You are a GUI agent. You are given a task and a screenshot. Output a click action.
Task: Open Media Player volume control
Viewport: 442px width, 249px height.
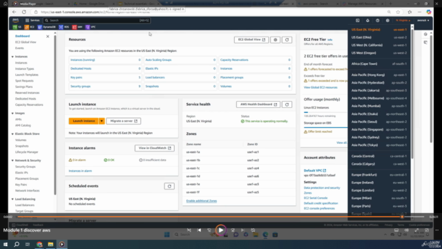click(x=407, y=230)
